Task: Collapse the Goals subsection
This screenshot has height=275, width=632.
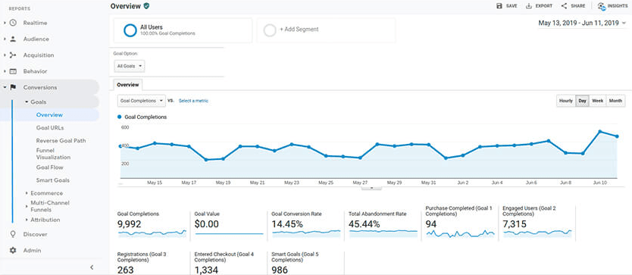Action: click(x=27, y=102)
